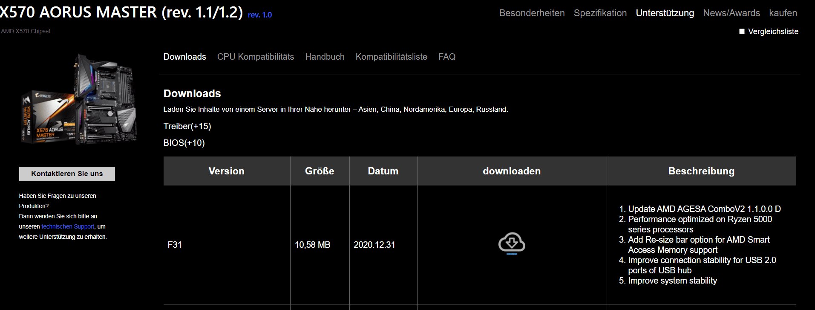
Task: Click the downloaden column header
Action: (512, 171)
